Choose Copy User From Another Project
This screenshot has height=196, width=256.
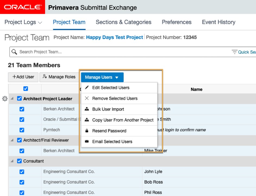(x=123, y=120)
